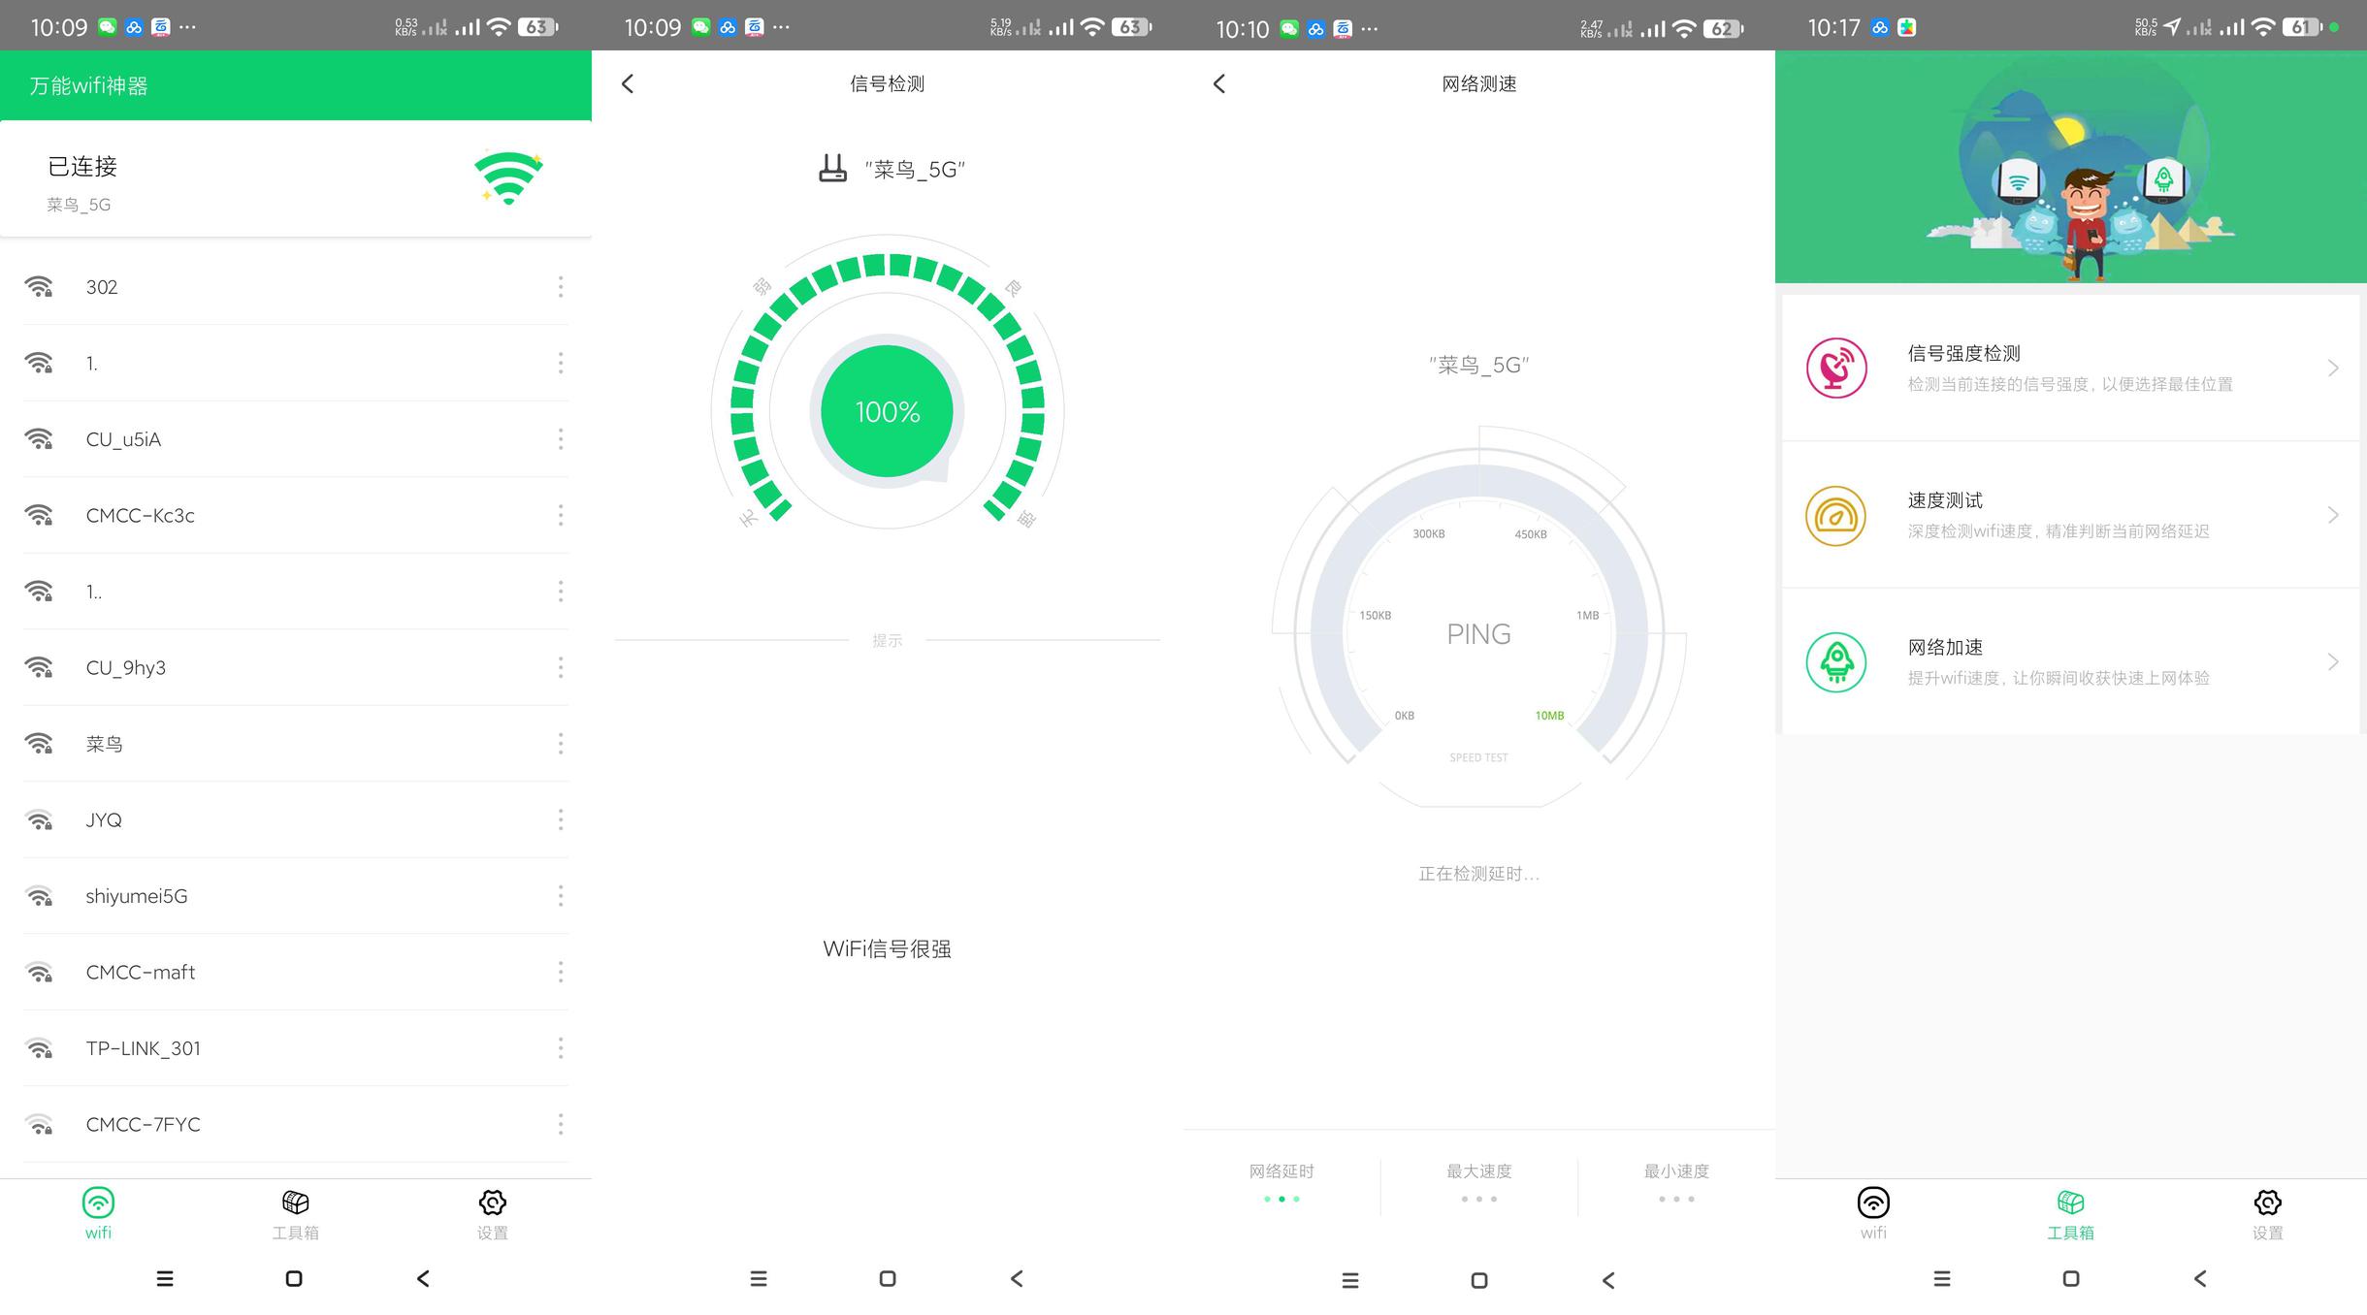
Task: Open the signal strength detection satellite icon
Action: (1836, 369)
